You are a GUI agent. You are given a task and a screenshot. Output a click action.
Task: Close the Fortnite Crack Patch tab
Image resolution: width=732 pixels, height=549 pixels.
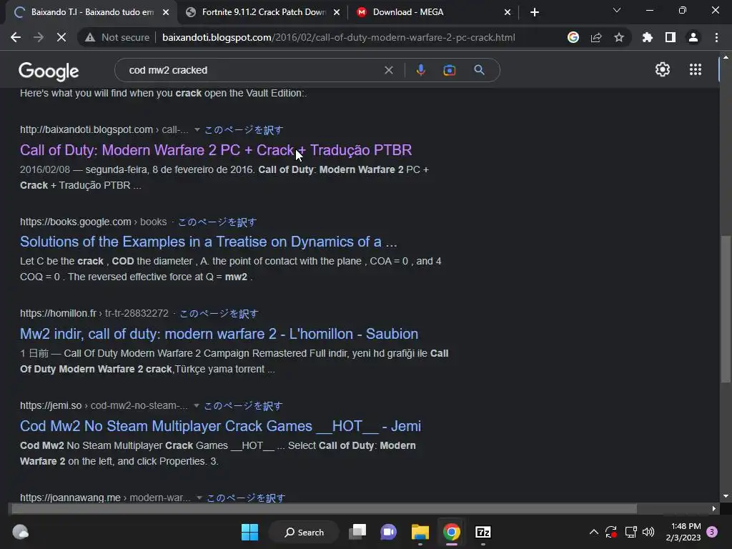pos(337,12)
